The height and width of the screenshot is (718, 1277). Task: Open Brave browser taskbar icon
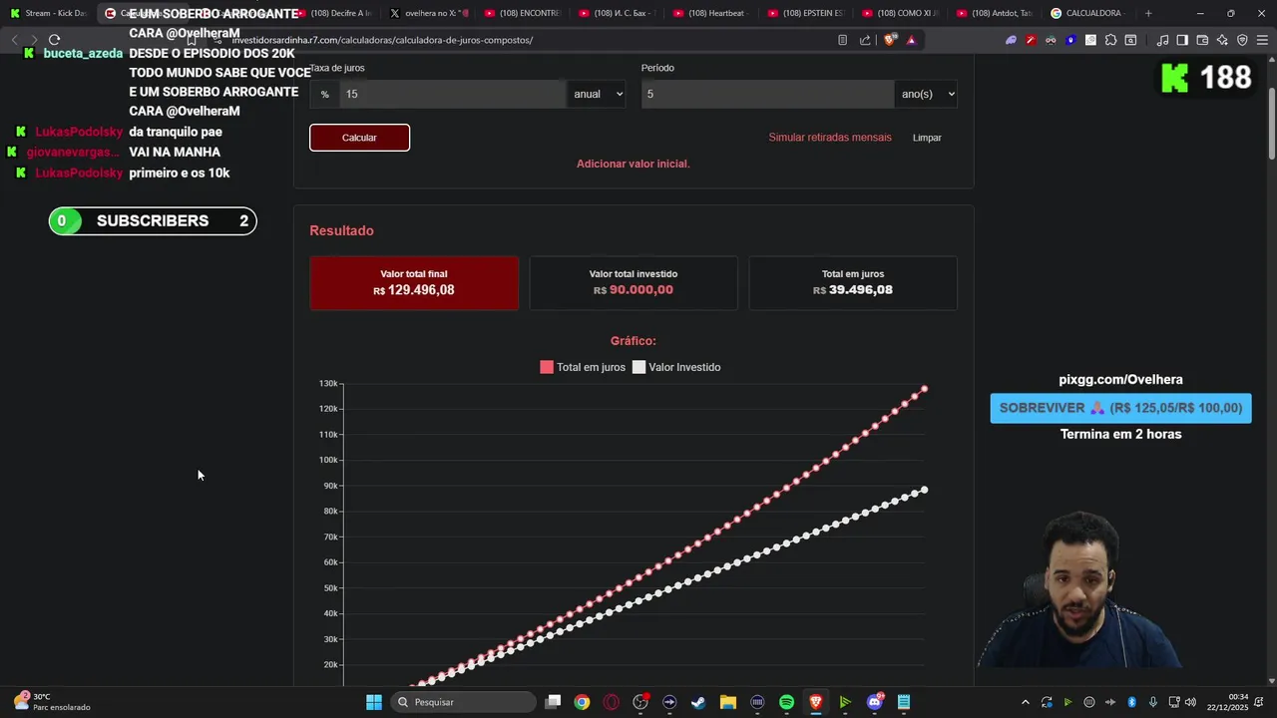[x=815, y=702]
